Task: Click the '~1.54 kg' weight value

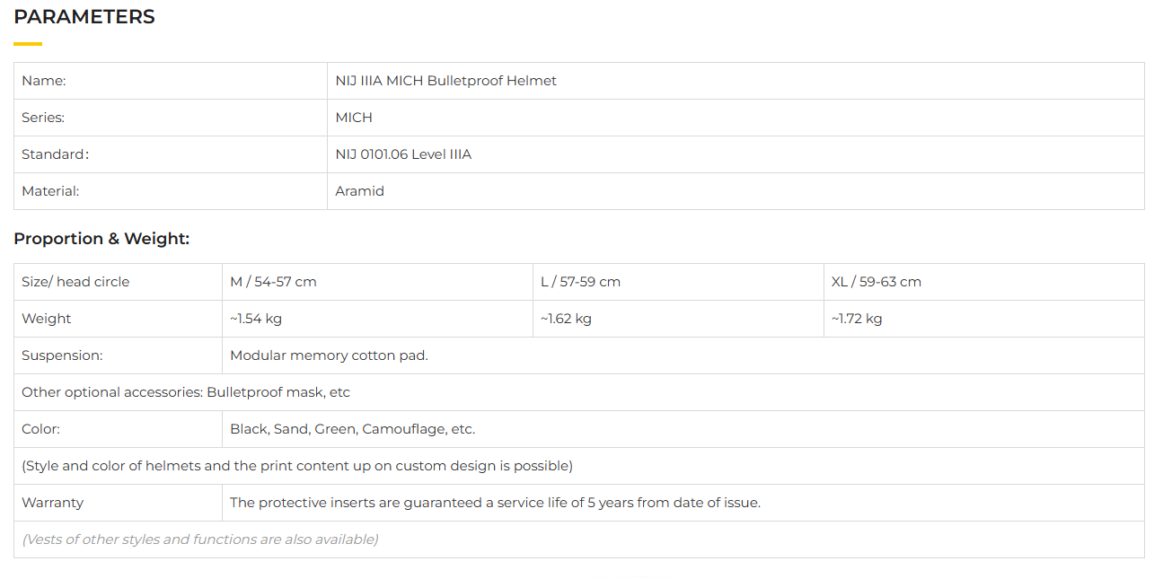Action: tap(256, 319)
